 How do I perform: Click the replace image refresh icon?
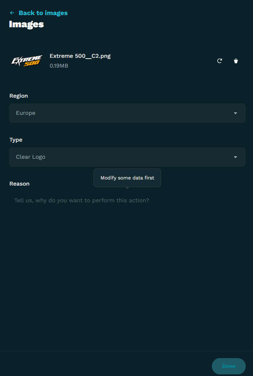[x=220, y=61]
